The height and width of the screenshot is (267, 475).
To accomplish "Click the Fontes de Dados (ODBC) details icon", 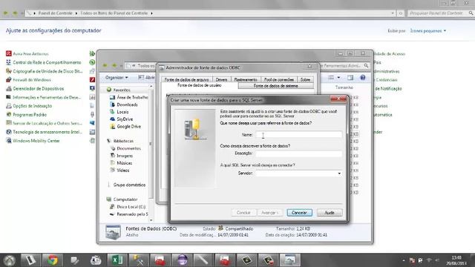I will [113, 232].
